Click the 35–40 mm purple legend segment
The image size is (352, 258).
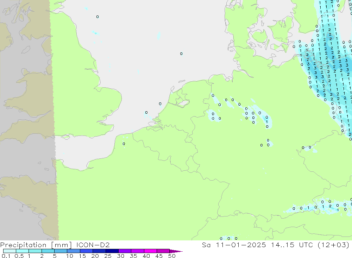(x=138, y=251)
